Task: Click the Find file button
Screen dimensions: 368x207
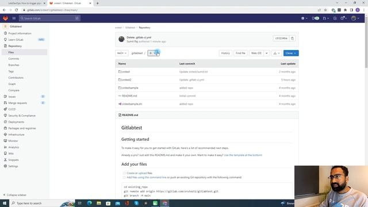Action: [x=240, y=53]
